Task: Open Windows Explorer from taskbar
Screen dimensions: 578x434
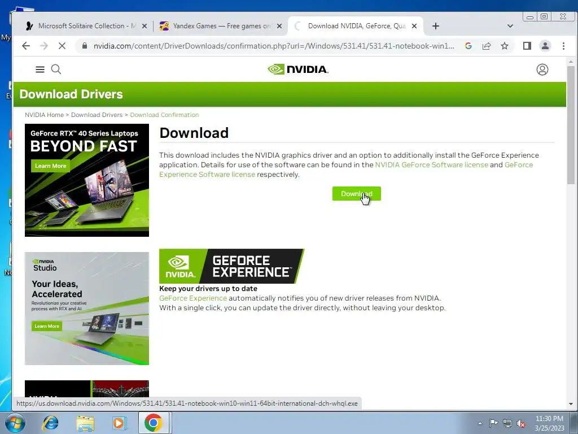Action: coord(85,423)
